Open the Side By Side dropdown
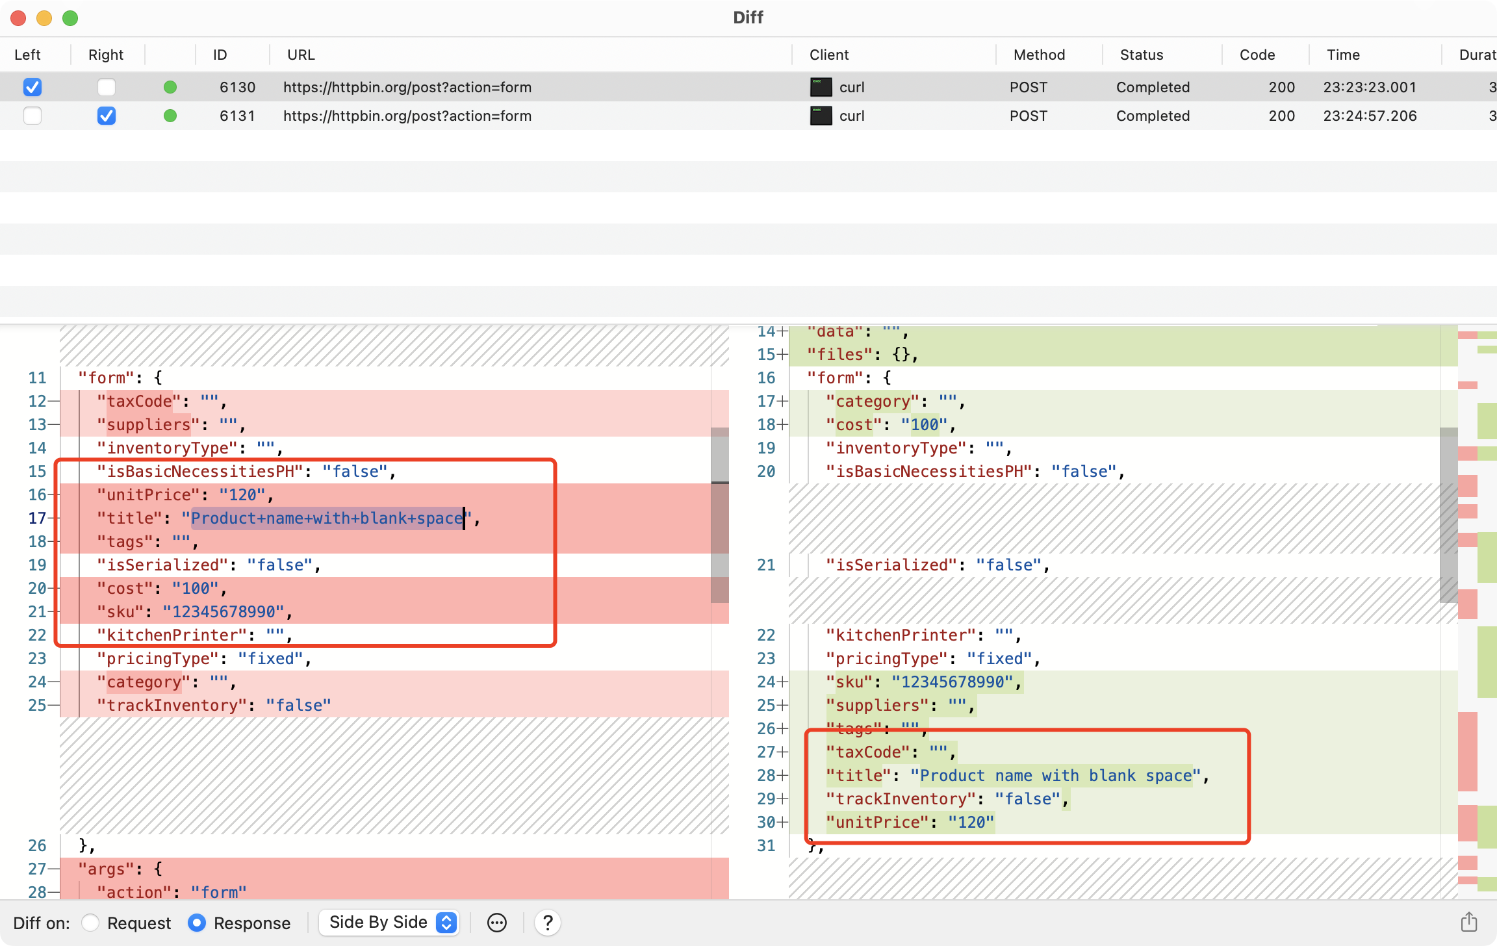 389,923
